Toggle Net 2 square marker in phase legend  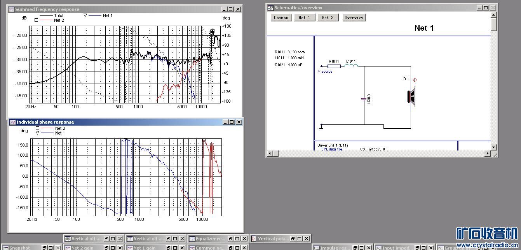[x=37, y=128]
